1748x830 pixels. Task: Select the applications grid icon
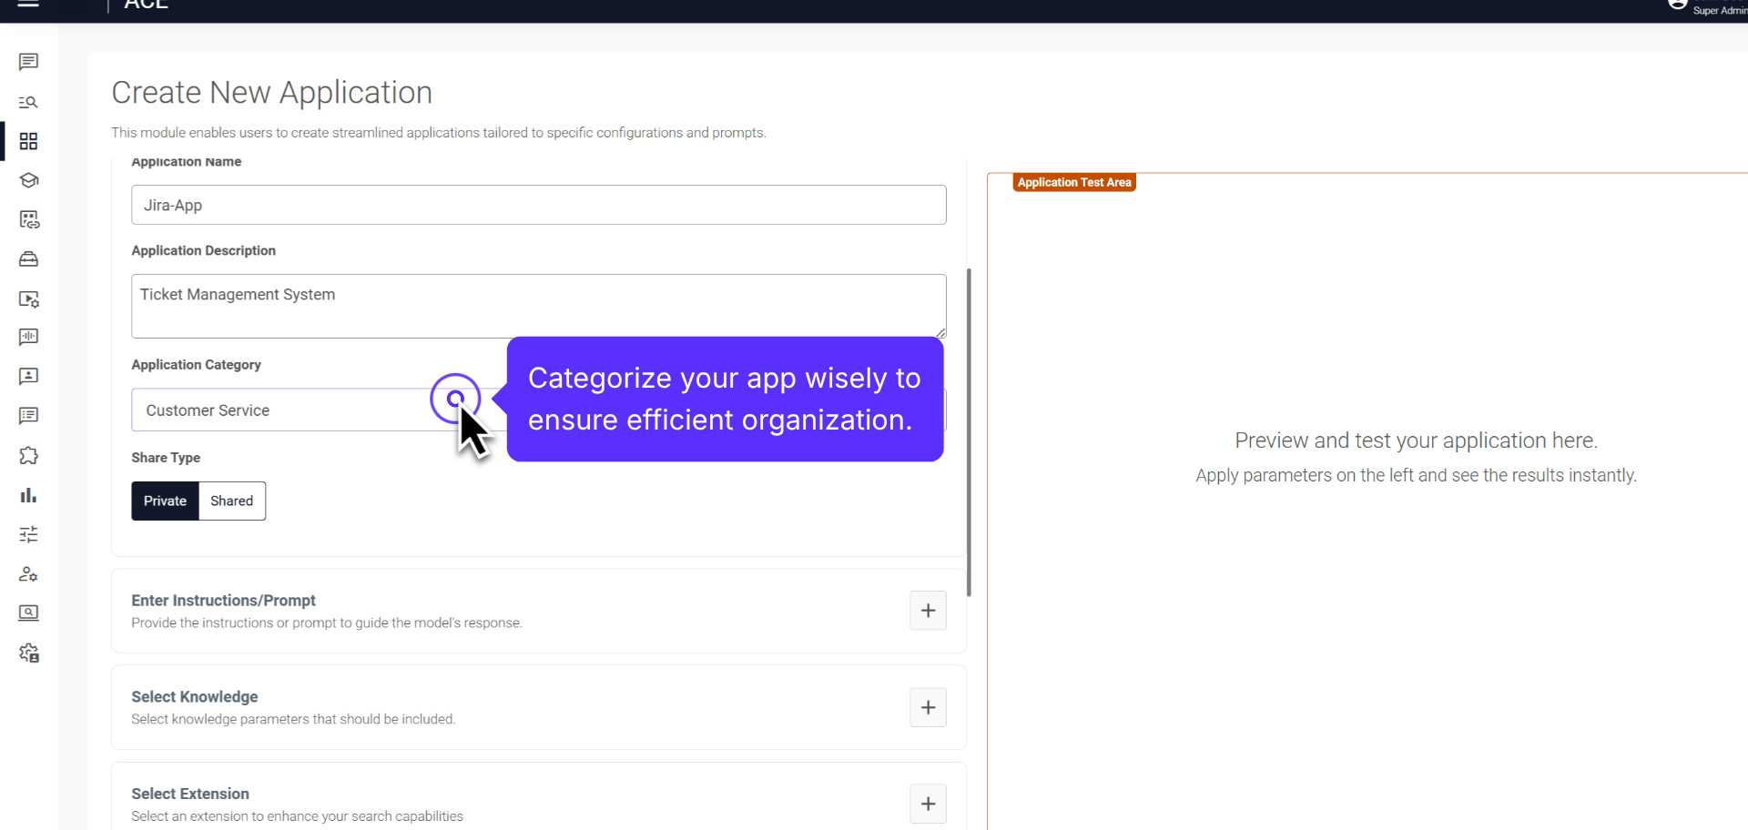point(28,141)
